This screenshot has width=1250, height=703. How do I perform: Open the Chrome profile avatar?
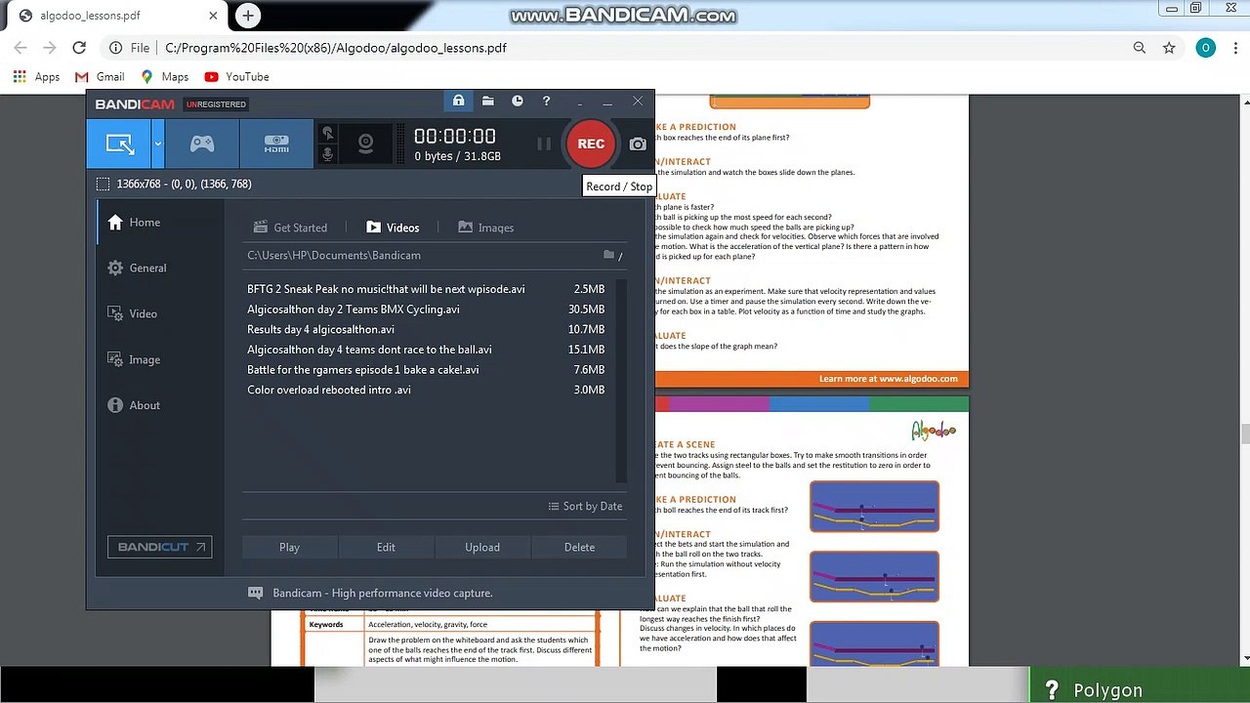coord(1206,48)
